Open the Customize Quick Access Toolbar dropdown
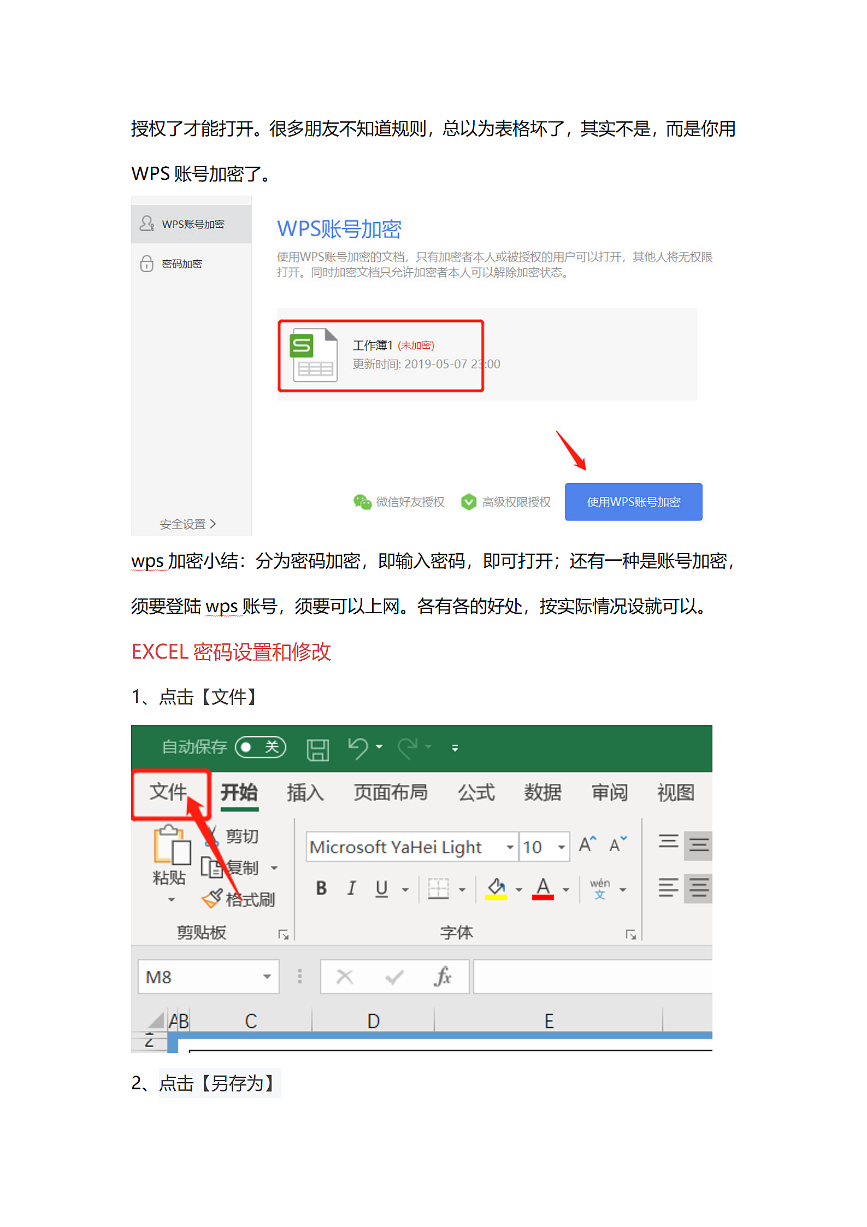The height and width of the screenshot is (1227, 867). coord(455,748)
